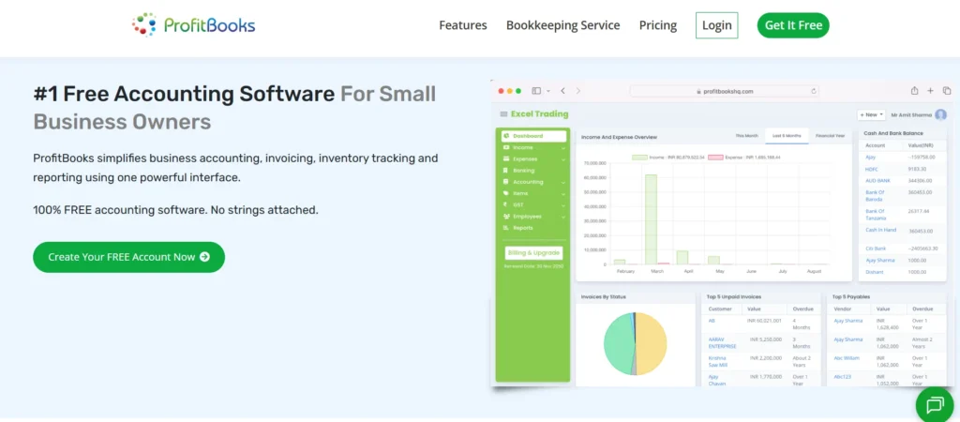Open the Bank Of Tanzania account
This screenshot has width=960, height=422.
[877, 215]
